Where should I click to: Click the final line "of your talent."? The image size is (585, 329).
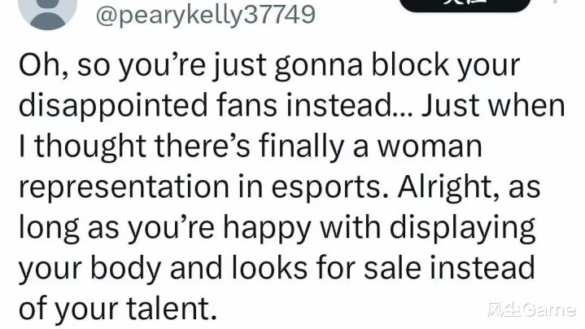pos(118,309)
